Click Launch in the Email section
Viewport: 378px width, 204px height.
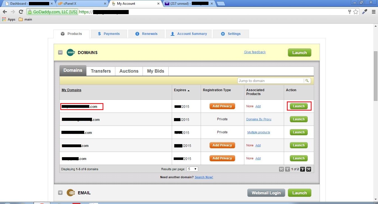[x=299, y=193]
